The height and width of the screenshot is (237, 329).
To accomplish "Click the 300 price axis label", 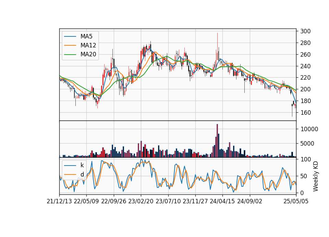I will pyautogui.click(x=305, y=31).
